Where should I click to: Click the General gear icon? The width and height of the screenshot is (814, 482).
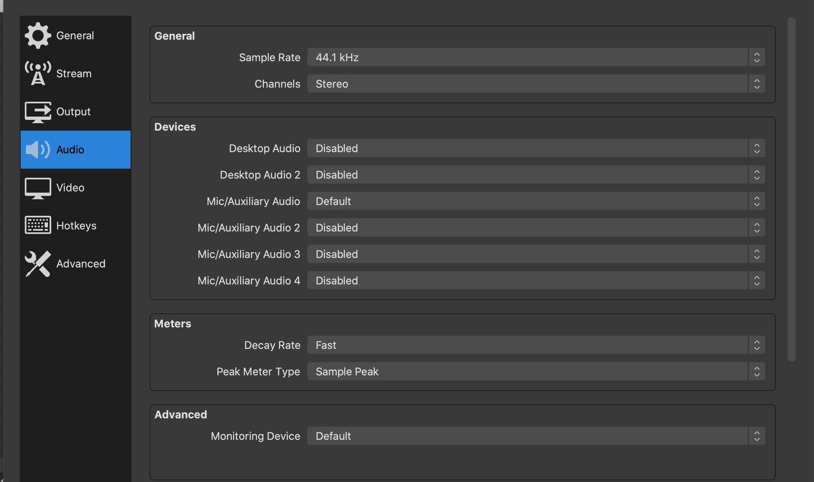click(38, 36)
